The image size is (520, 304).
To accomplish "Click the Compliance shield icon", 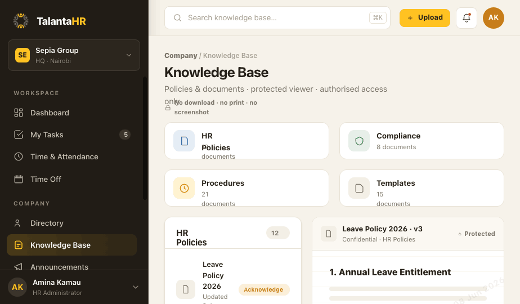I will coord(359,141).
